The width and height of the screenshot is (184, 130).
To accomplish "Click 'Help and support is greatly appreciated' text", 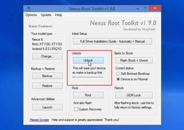I will click(x=77, y=120).
